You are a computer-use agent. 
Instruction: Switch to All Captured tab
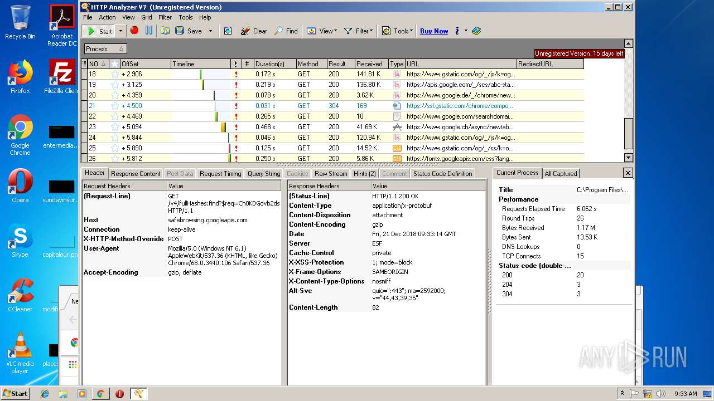(561, 174)
